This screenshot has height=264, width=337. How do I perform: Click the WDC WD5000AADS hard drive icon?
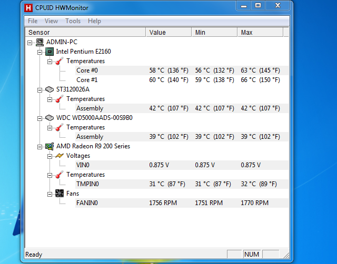click(49, 118)
